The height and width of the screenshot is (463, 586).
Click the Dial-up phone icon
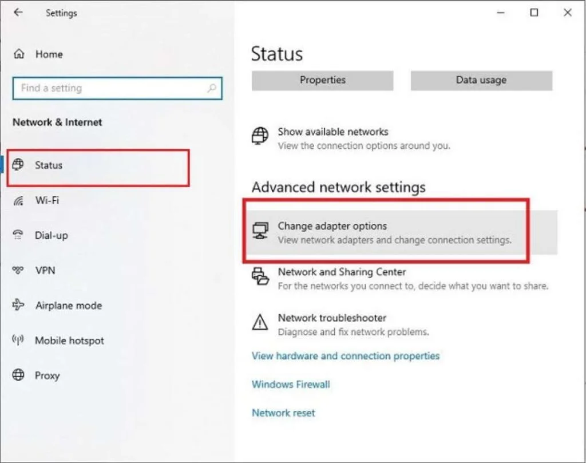tap(19, 235)
